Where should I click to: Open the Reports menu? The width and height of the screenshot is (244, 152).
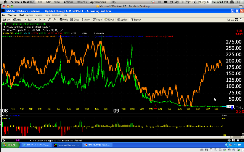tap(39, 15)
